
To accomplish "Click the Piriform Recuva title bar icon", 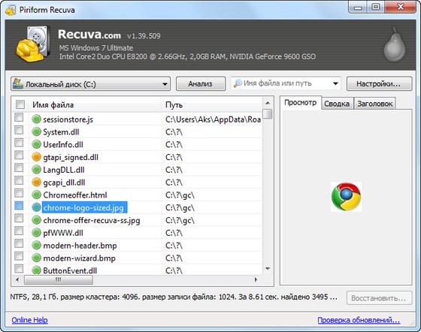I will (x=11, y=10).
